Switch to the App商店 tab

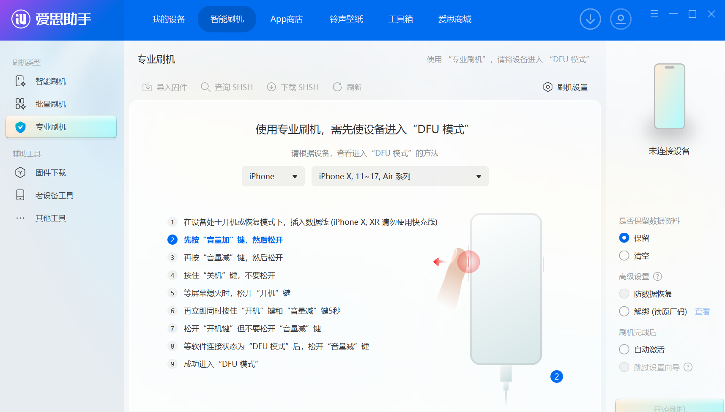[287, 19]
